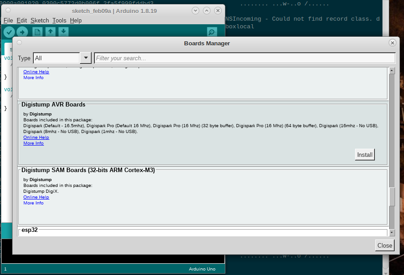Click the Arduino window X close button
The image size is (404, 275).
coord(218,11)
